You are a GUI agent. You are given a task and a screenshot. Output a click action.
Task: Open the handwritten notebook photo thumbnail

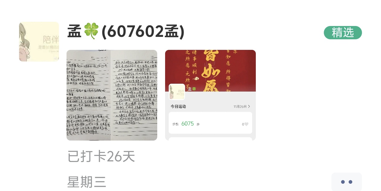112,95
